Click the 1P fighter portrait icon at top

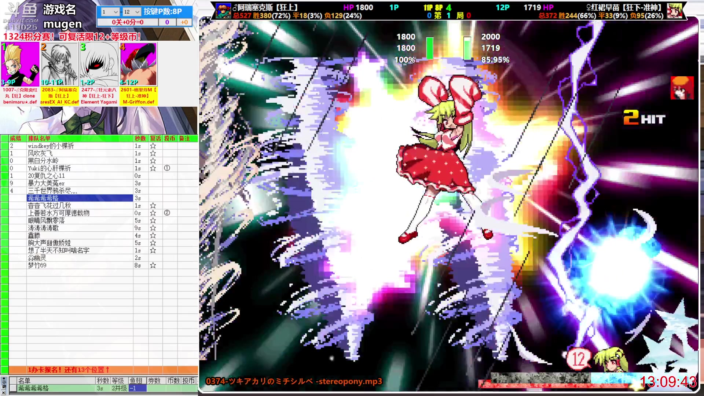pos(223,11)
